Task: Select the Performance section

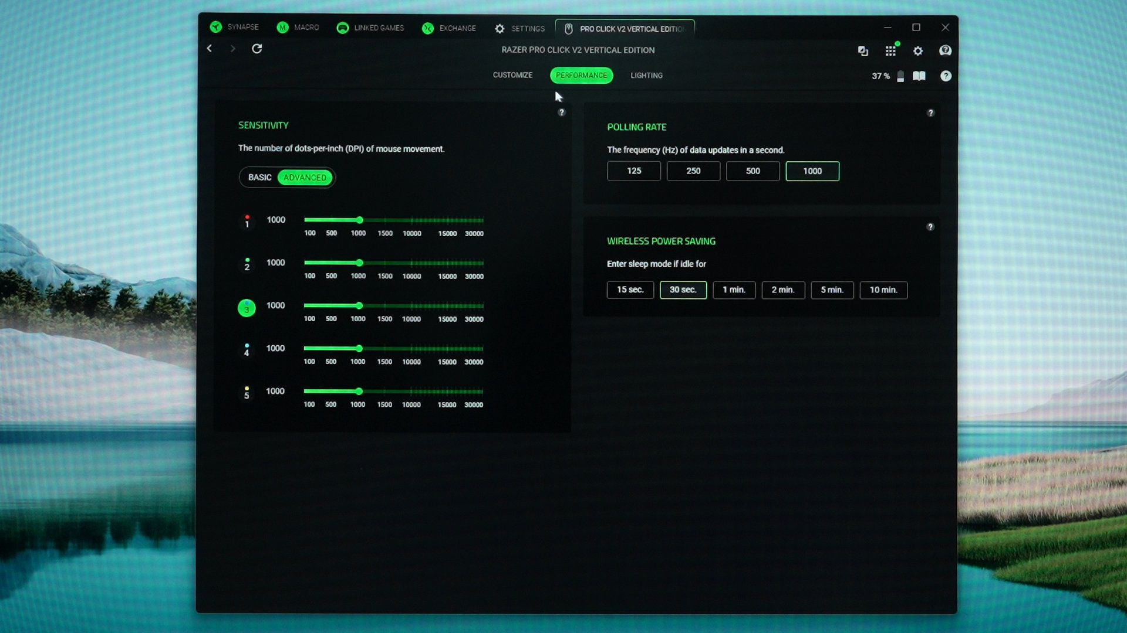Action: [x=582, y=76]
